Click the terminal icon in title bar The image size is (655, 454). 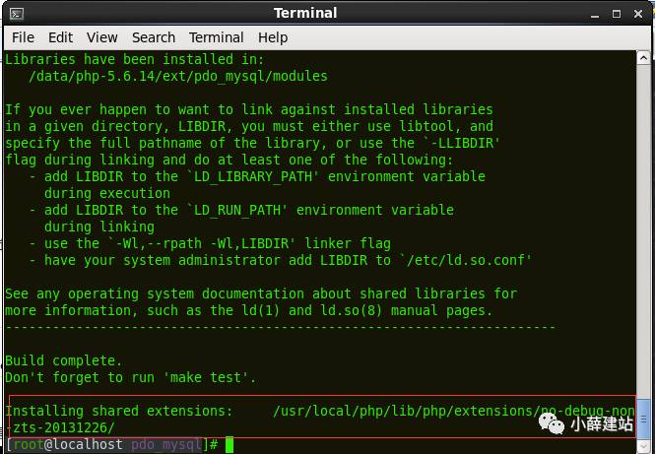click(x=17, y=14)
